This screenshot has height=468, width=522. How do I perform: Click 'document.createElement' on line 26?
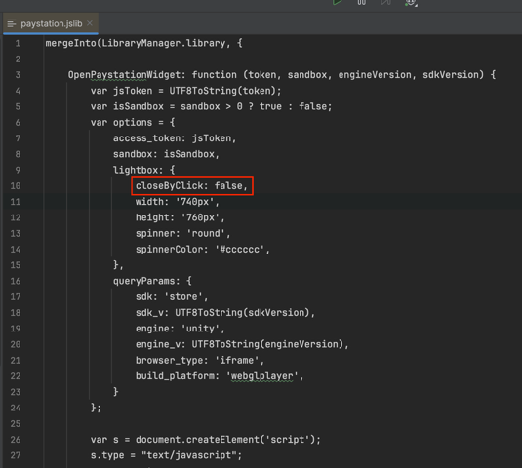(197, 440)
